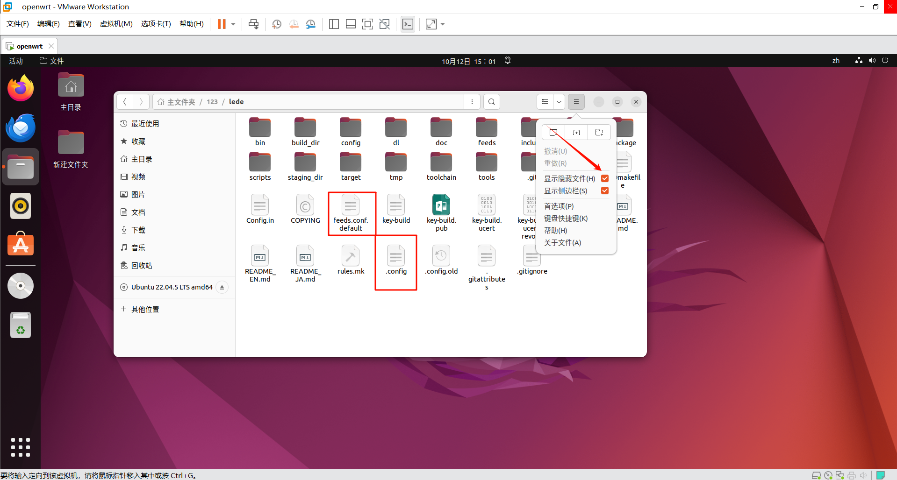Toggle the Show Sidebar checkbox
The width and height of the screenshot is (897, 480).
tap(604, 191)
